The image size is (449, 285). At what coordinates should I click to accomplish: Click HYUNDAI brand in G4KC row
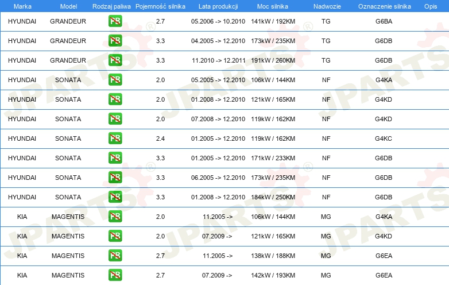pyautogui.click(x=22, y=138)
